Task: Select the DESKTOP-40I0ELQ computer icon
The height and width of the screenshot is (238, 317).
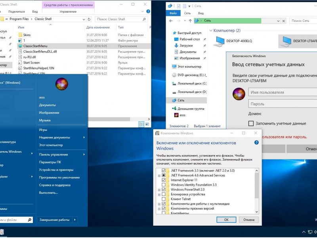Action: coord(219,42)
